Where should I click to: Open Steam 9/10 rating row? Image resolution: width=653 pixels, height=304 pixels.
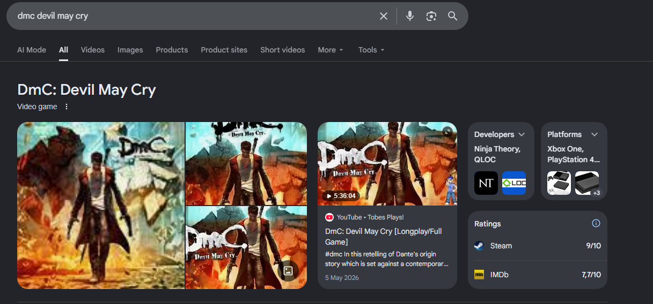click(x=538, y=246)
